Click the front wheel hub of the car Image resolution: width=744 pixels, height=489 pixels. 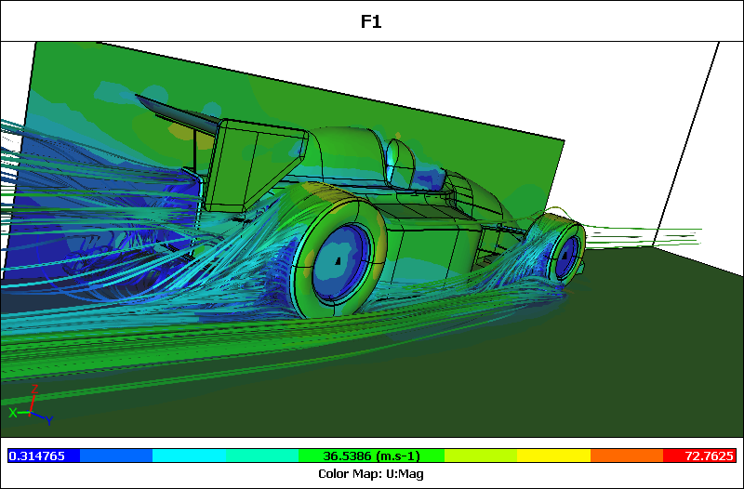[x=567, y=258]
